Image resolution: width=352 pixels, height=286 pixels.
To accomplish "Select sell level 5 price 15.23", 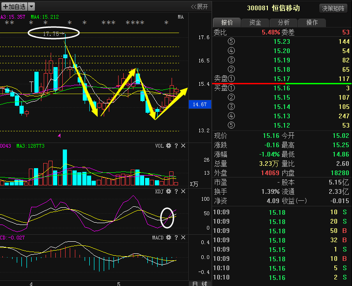I will pyautogui.click(x=282, y=41).
